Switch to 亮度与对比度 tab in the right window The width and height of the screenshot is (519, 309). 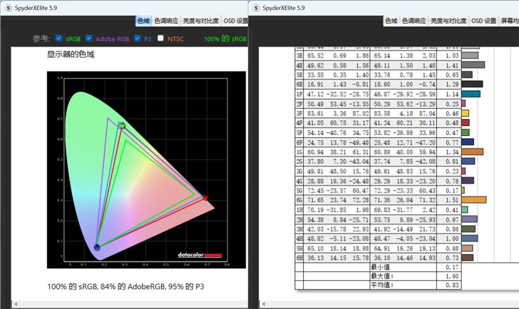point(448,21)
